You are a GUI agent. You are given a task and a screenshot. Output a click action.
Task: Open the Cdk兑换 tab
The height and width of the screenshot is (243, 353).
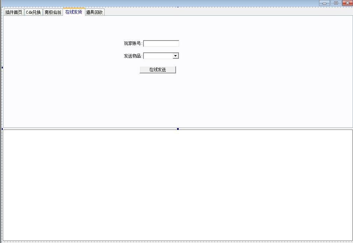(33, 12)
